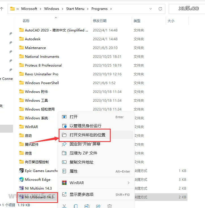Viewport: 205px width, 208px height.
Task: Click the Microsoft breadcrumb segment
Action: point(29,9)
